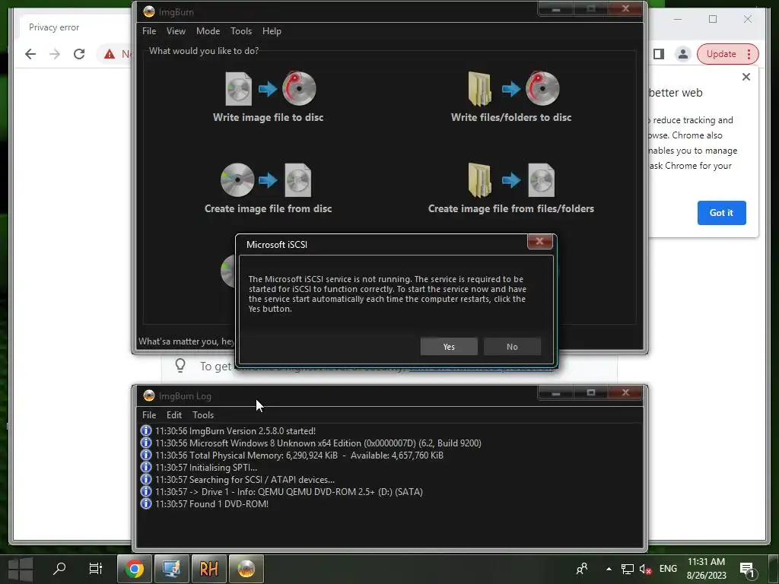Screen dimensions: 779x584
Task: Open ImgBurn Tools menu
Action: coord(241,30)
